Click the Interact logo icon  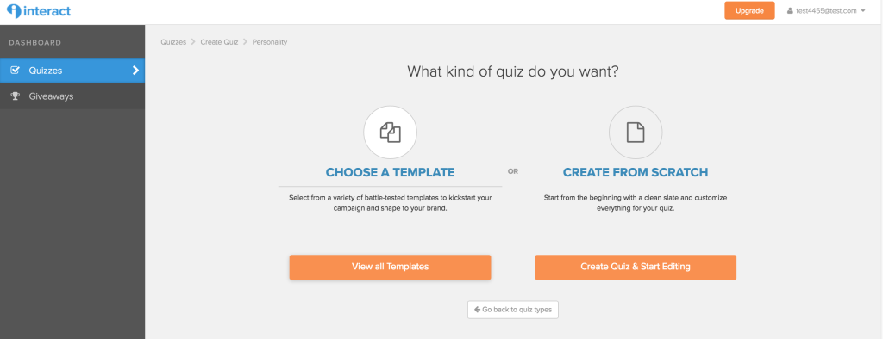pyautogui.click(x=14, y=10)
